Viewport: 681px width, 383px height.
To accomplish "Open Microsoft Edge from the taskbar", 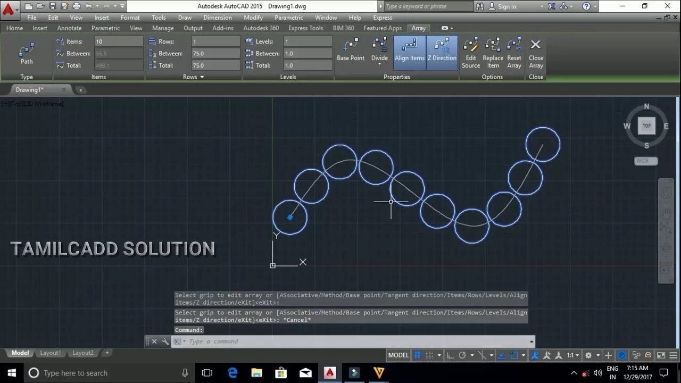I will coord(232,373).
